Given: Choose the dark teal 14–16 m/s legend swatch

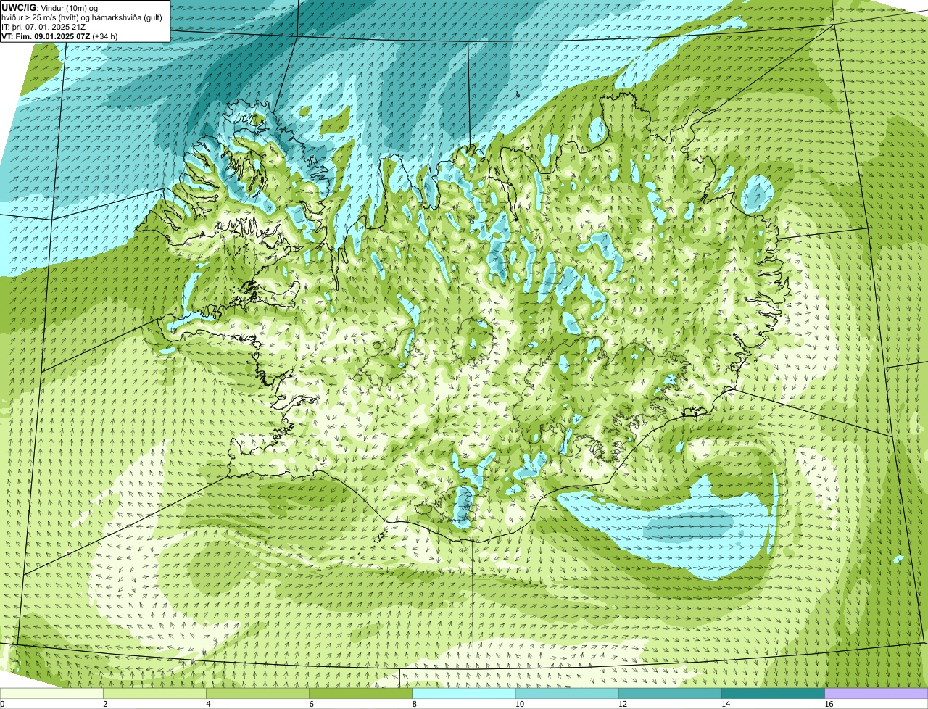Looking at the screenshot, I should (773, 693).
